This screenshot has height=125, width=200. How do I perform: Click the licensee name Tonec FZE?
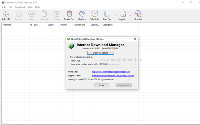pyautogui.click(x=76, y=61)
